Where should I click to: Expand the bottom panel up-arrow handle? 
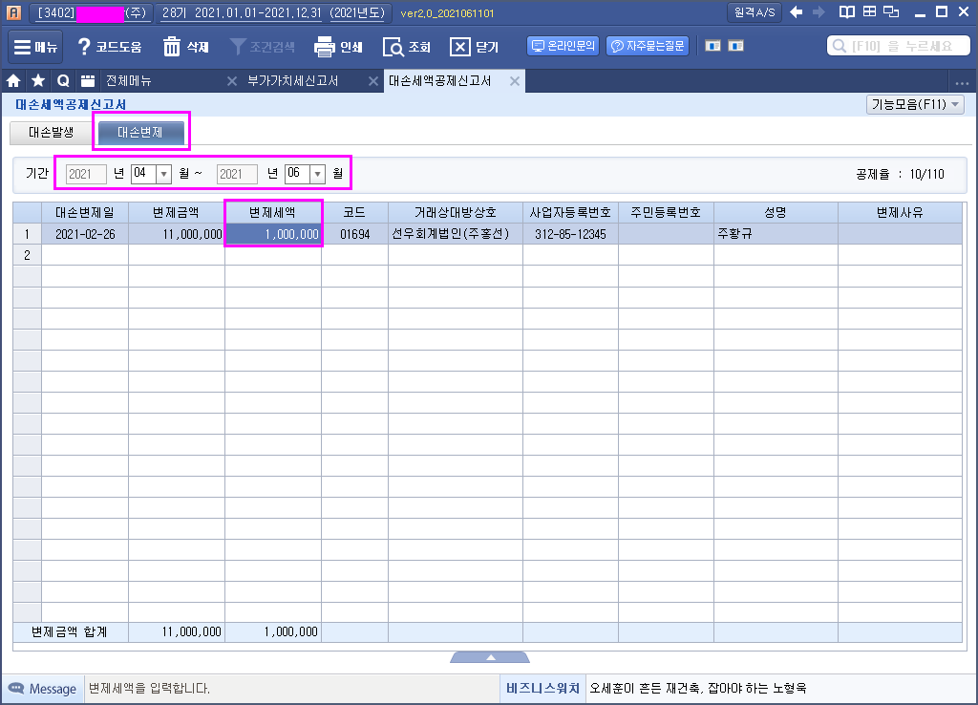pyautogui.click(x=490, y=657)
